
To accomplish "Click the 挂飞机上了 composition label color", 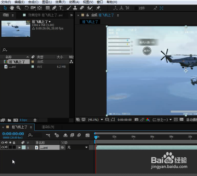I will [x=33, y=62].
